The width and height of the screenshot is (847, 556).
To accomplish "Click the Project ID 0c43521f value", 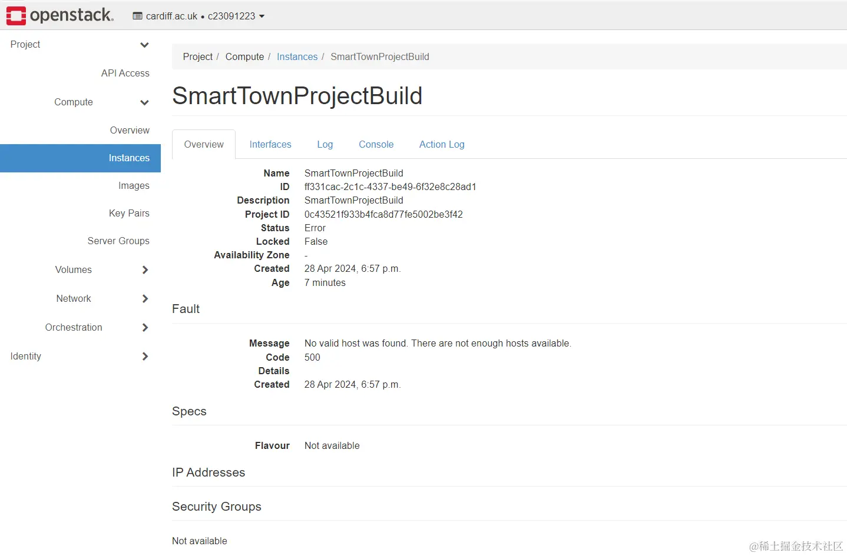I will tap(383, 214).
